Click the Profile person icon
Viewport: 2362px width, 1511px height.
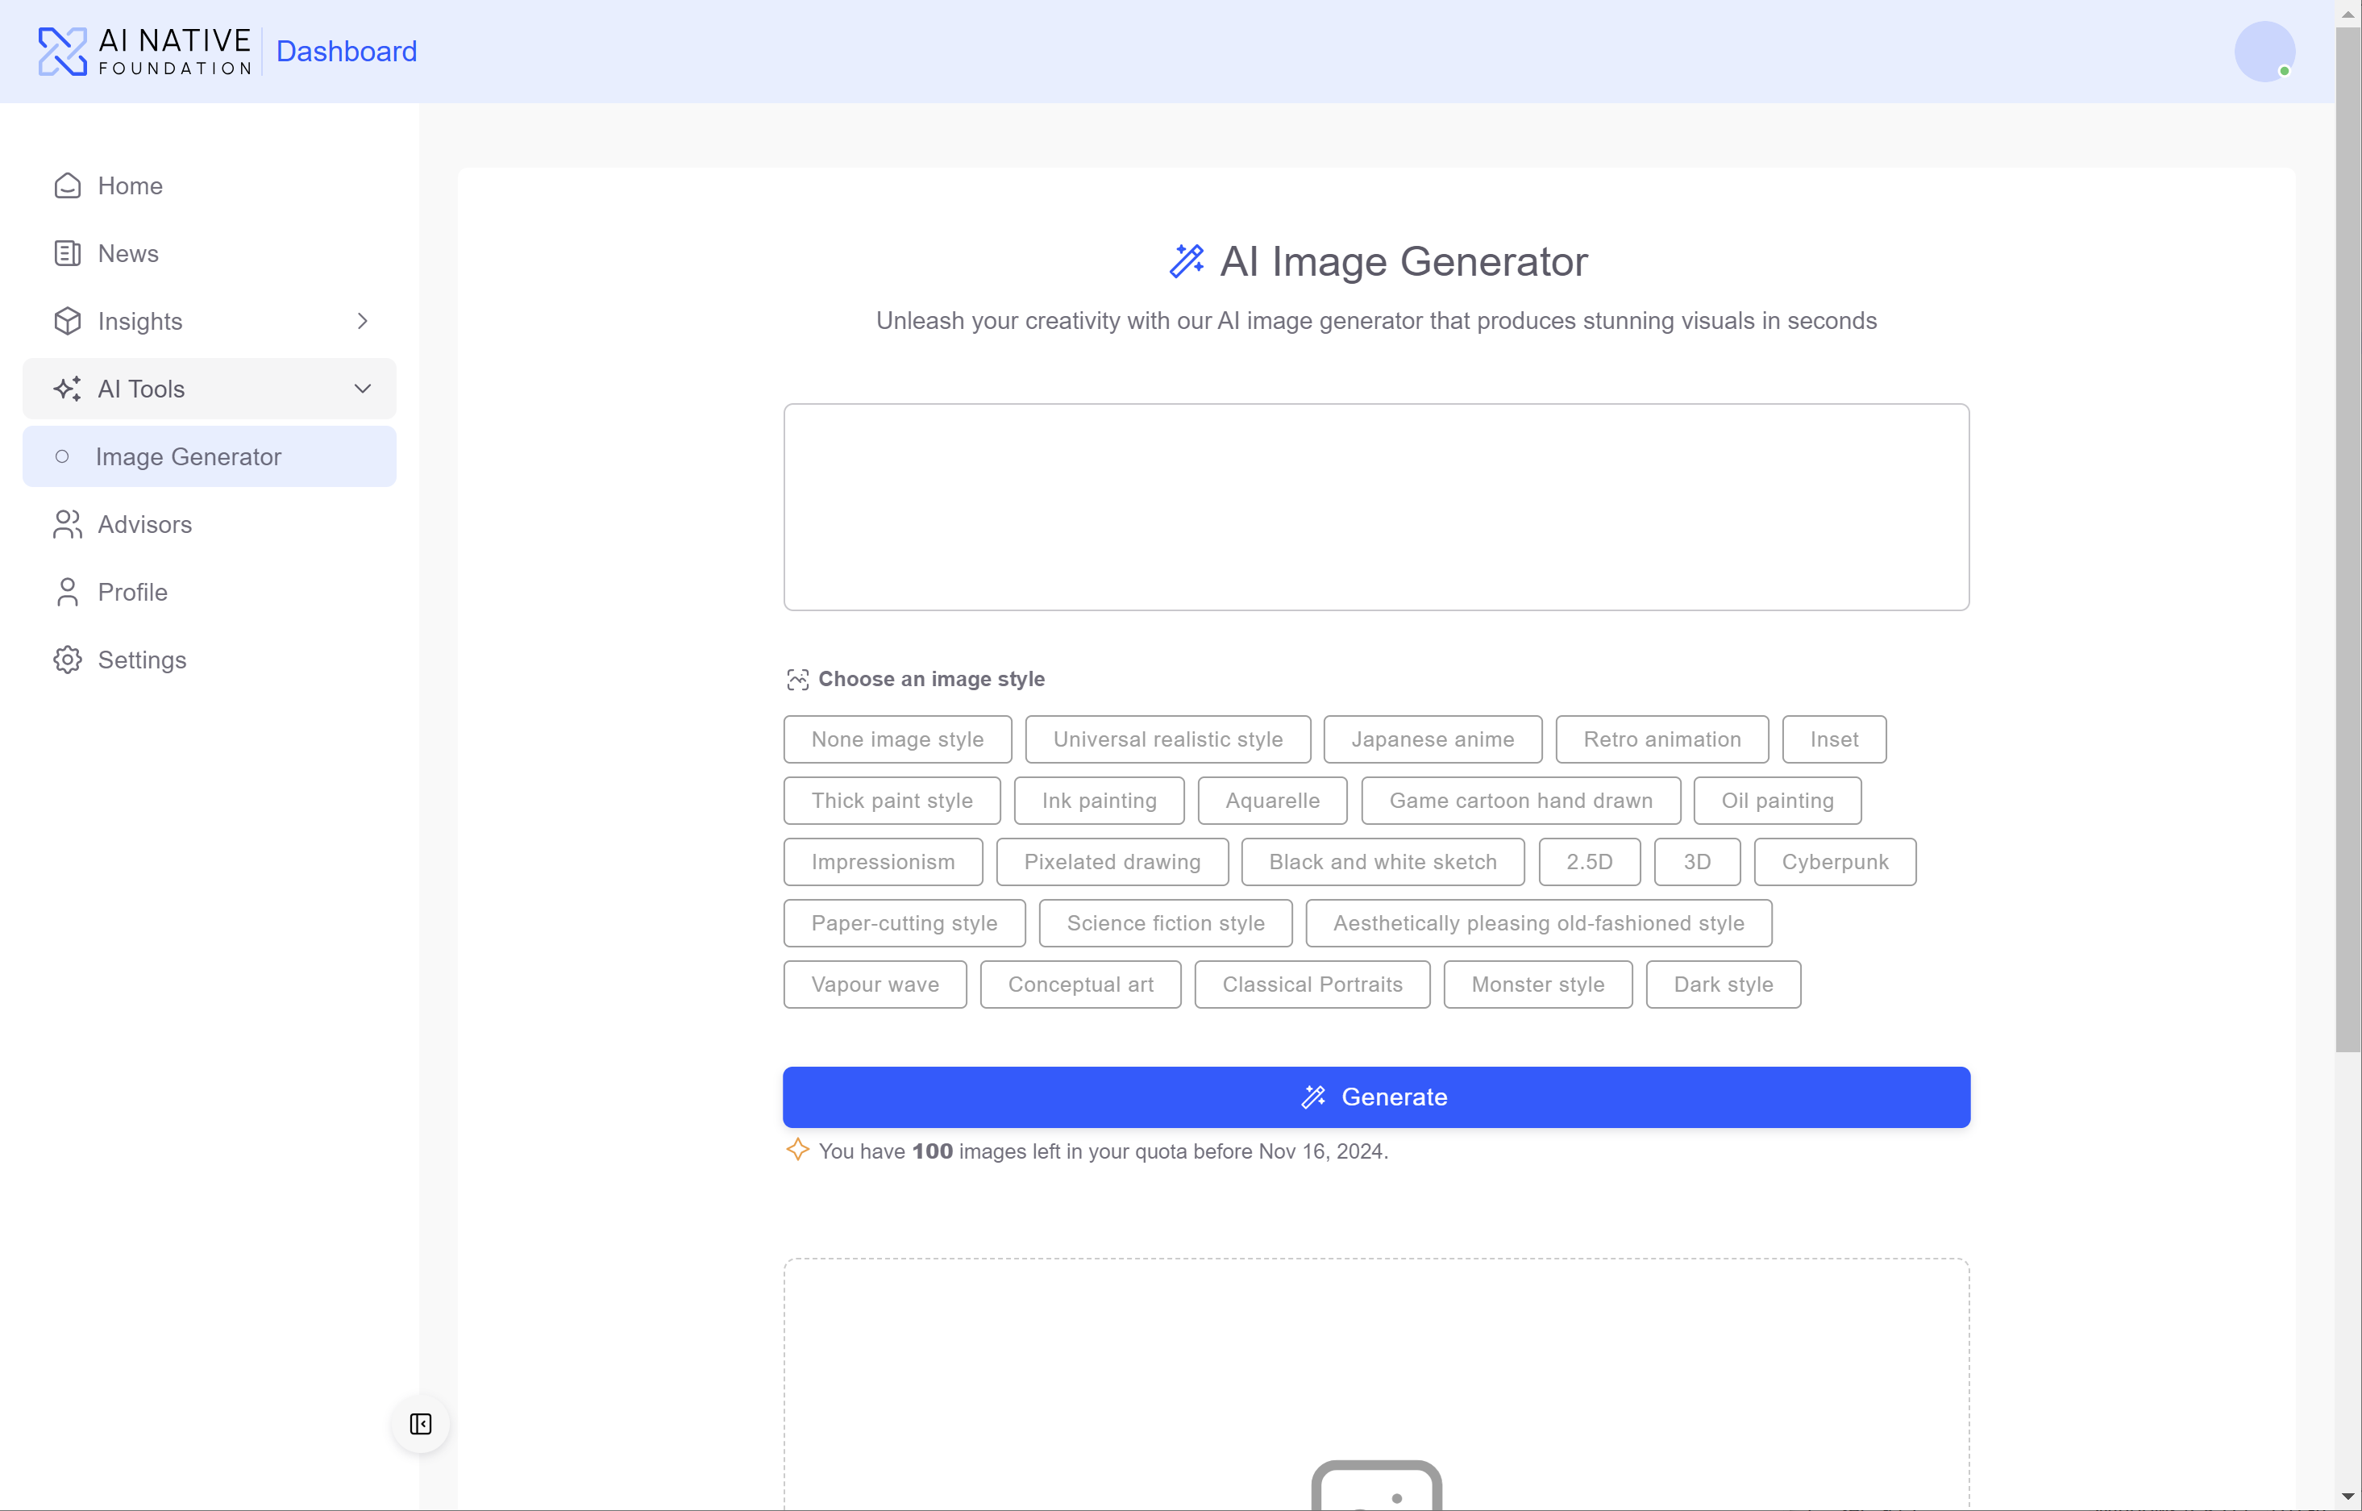67,592
